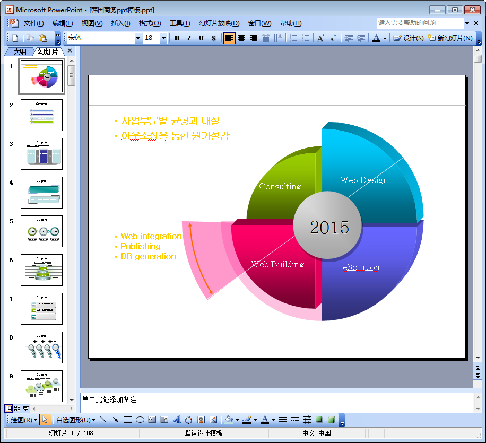
Task: Open the arrow style options
Action: click(307, 420)
